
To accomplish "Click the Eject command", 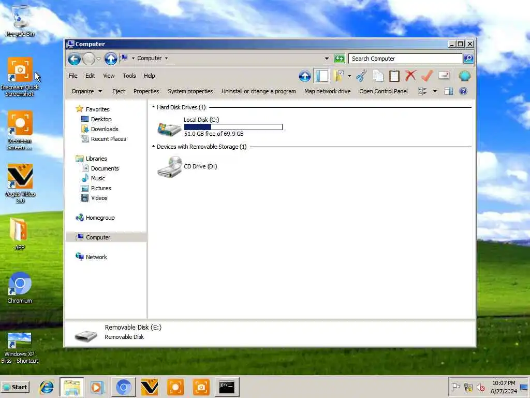I will (119, 91).
